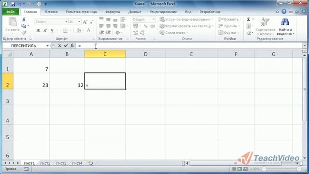Open the Общий number format dropdown
This screenshot has width=309, height=174.
(154, 19)
